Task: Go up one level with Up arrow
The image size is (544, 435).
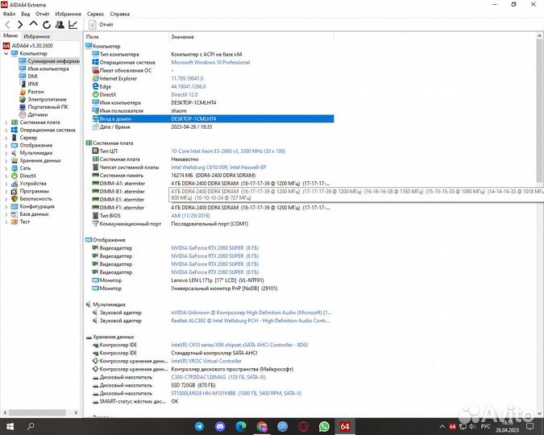Action: tap(33, 25)
